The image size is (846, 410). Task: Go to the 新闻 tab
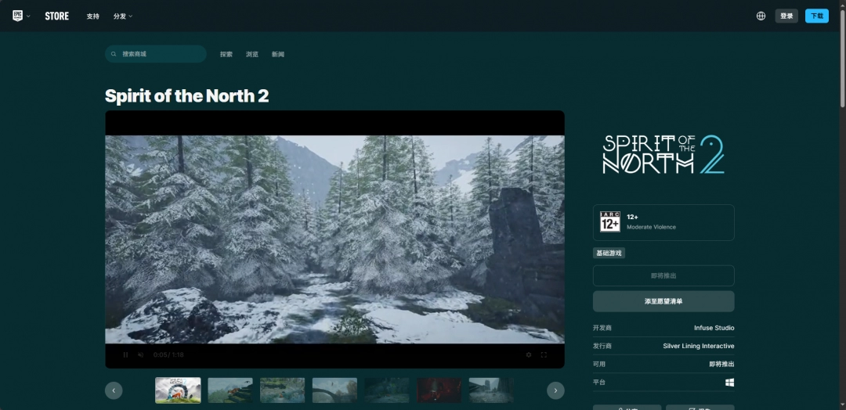click(278, 54)
